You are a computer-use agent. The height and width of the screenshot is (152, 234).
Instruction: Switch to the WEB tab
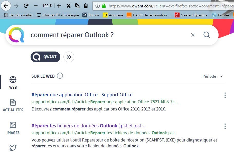pyautogui.click(x=13, y=83)
